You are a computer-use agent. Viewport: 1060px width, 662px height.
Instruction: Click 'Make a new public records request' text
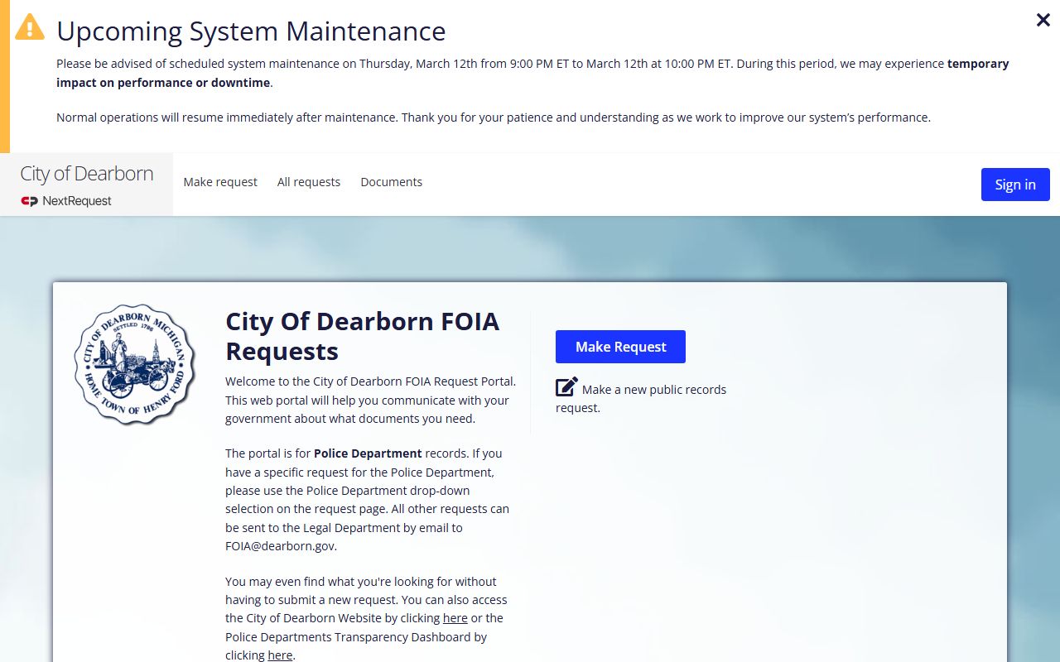click(641, 398)
